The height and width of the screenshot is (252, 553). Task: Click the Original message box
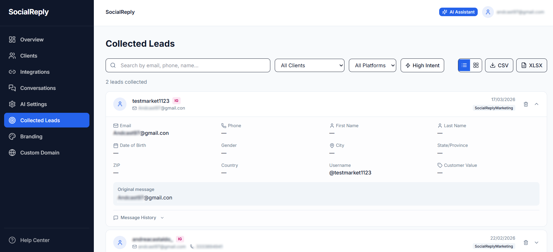coord(326,194)
